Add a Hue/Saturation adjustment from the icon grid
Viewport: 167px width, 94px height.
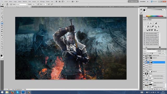[148, 26]
